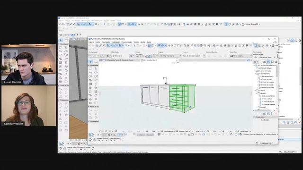
Task: Open Documentação menu in front window
Action: (126, 42)
